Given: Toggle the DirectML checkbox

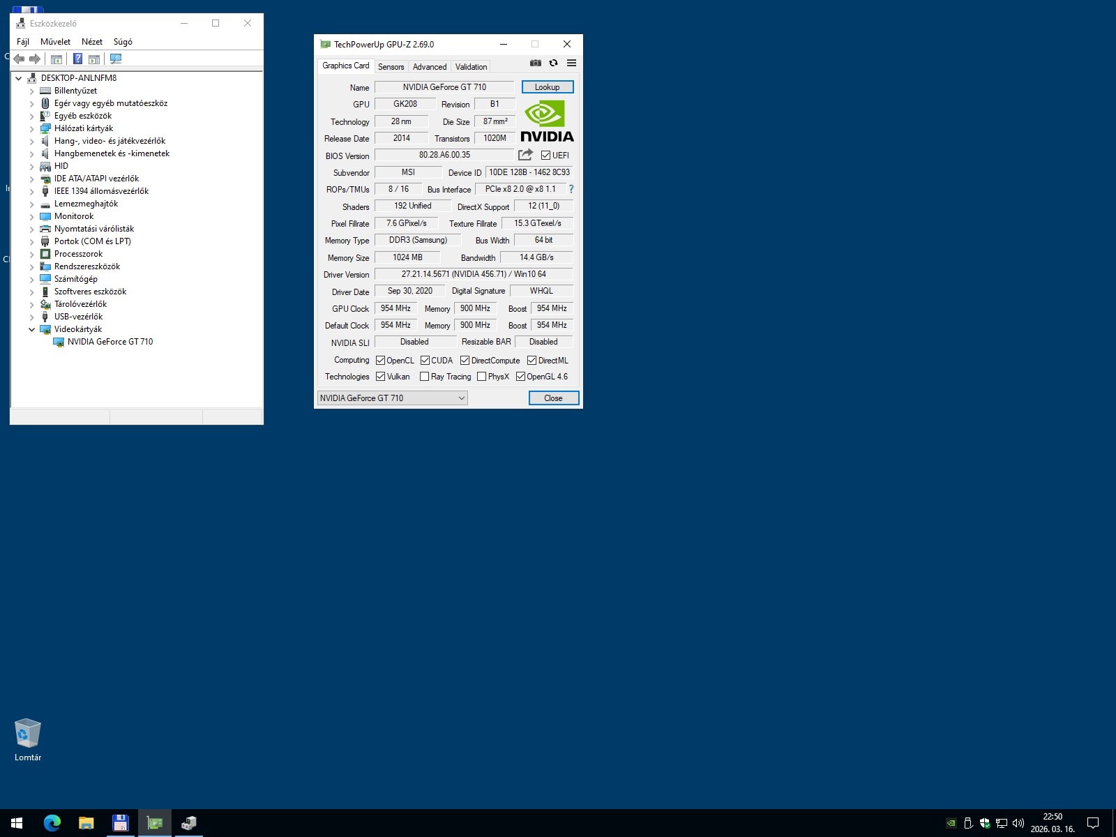Looking at the screenshot, I should tap(531, 361).
